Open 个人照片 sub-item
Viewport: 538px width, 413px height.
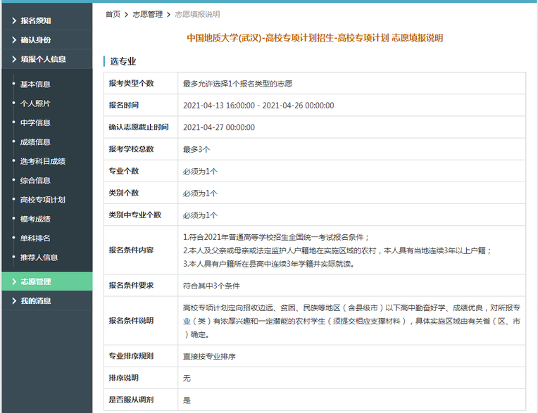(35, 103)
